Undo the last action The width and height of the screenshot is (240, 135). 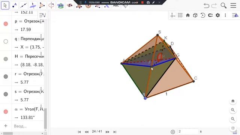click(x=206, y=6)
